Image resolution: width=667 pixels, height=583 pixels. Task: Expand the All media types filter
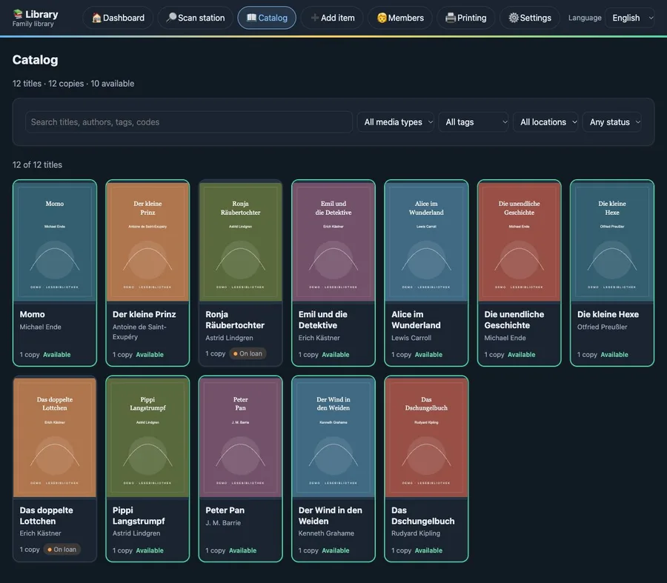pyautogui.click(x=396, y=122)
